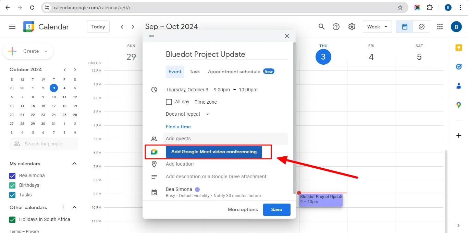Click the Terms link in sidebar
Viewport: 468px width, 233px height.
15,231
